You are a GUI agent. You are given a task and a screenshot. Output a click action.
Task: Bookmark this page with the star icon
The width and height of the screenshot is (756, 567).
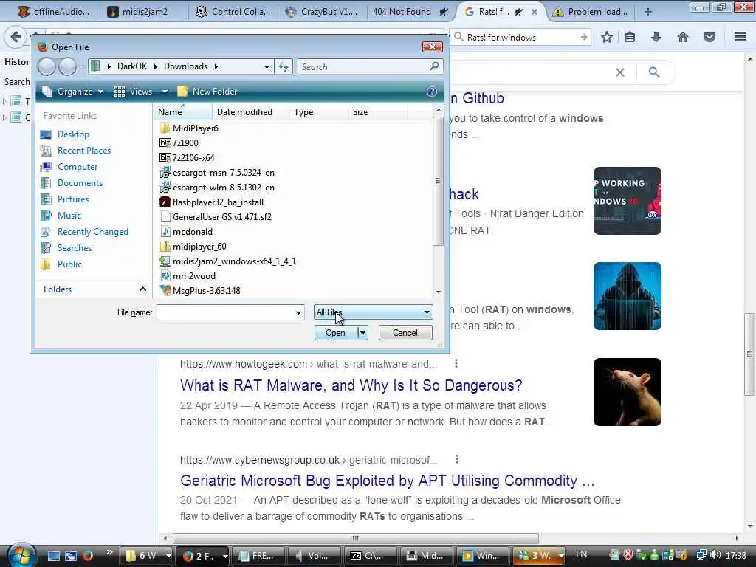[x=607, y=37]
